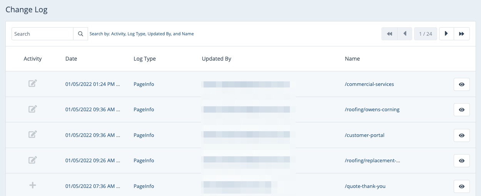Viewport: 481px width, 196px height.
Task: Sort by the Date column header
Action: coord(71,59)
